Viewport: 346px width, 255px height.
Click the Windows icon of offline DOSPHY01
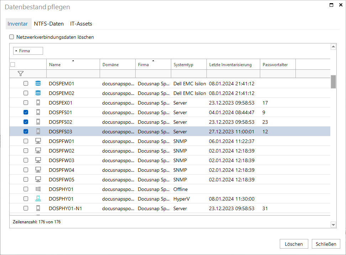pos(38,189)
